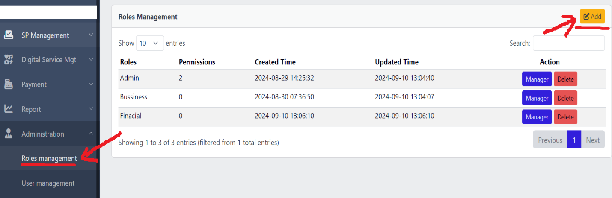
Task: Expand the Report menu chevron
Action: [x=91, y=109]
